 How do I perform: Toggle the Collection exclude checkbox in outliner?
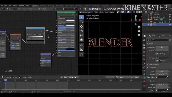pyautogui.click(x=149, y=14)
